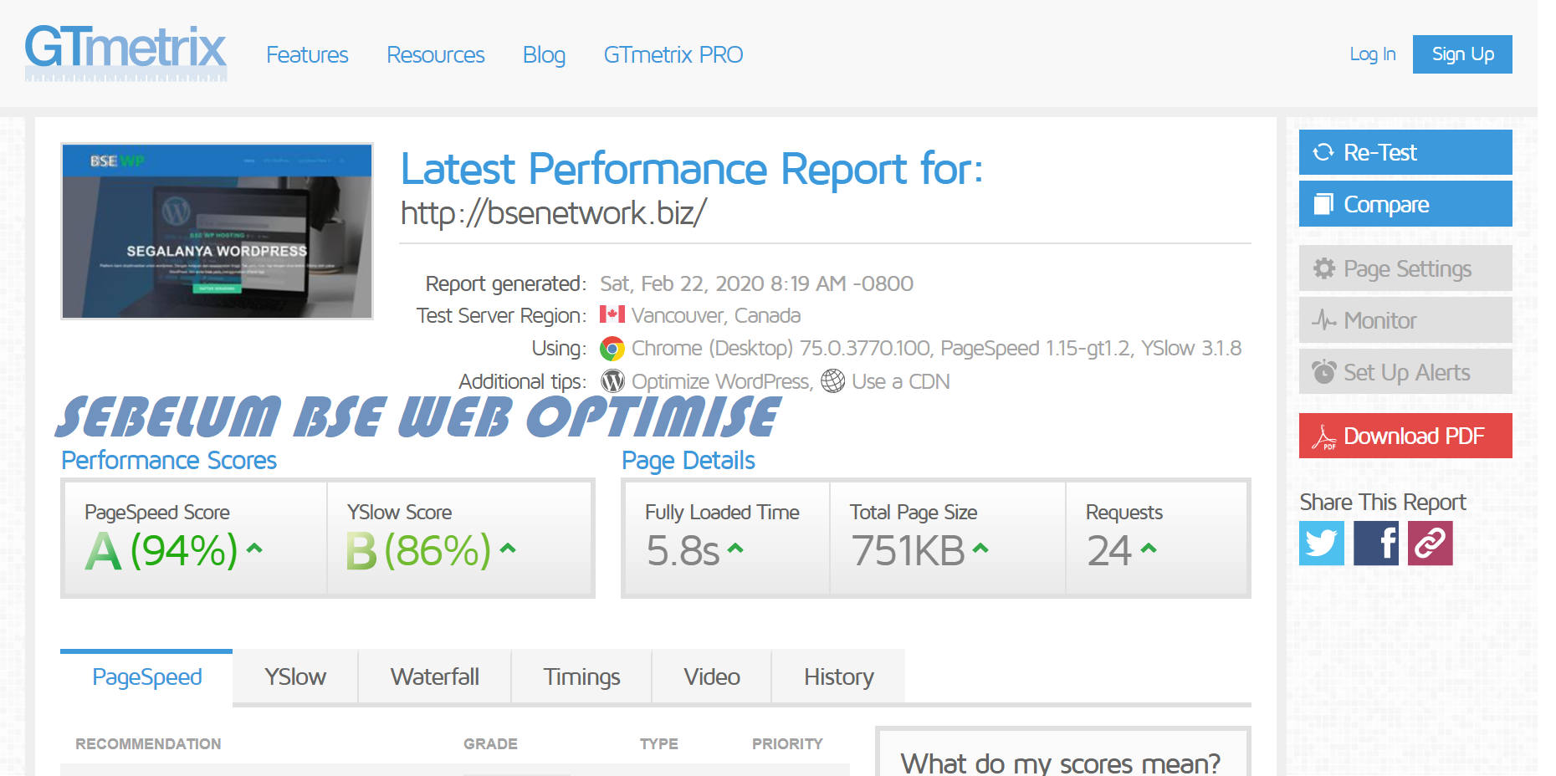This screenshot has height=776, width=1556.
Task: Download the report as PDF
Action: pos(1405,436)
